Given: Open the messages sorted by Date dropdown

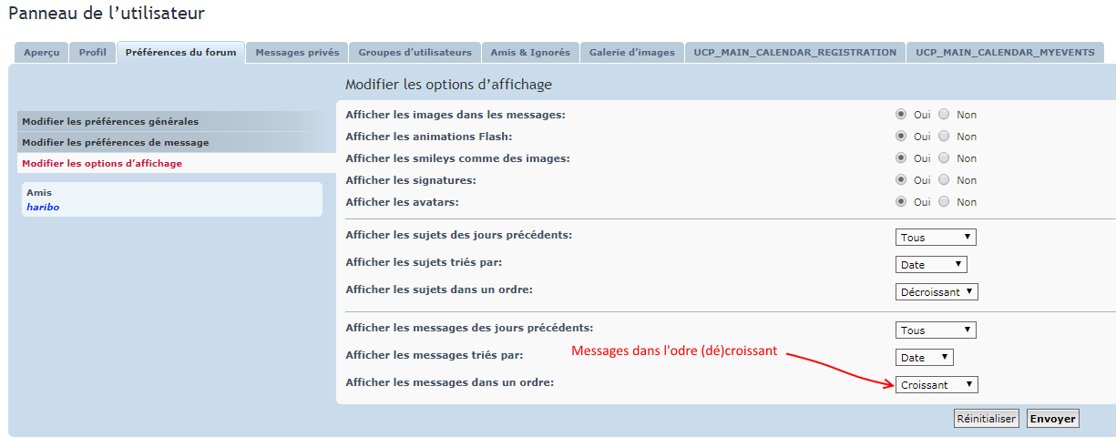Looking at the screenshot, I should 925,358.
